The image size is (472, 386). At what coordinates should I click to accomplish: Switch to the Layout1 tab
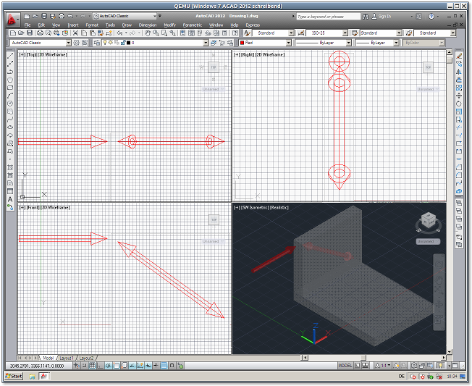point(67,358)
